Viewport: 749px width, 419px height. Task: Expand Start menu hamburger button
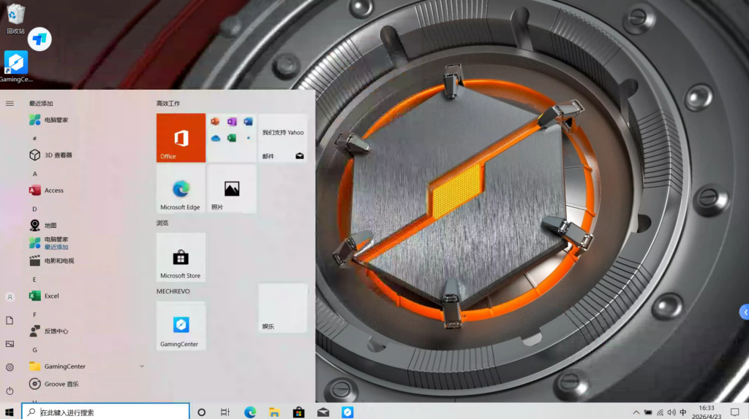click(10, 104)
